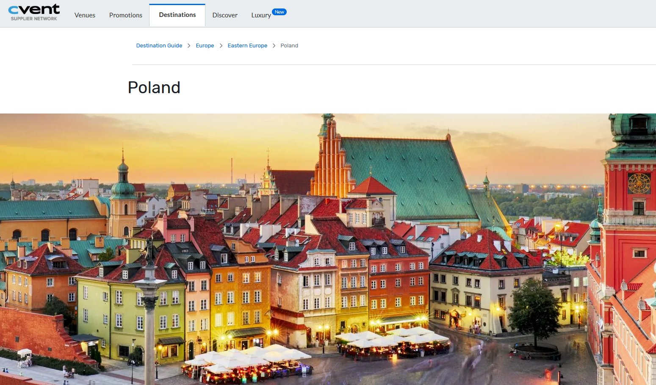
Task: Navigate to Europe via breadcrumb
Action: point(205,46)
